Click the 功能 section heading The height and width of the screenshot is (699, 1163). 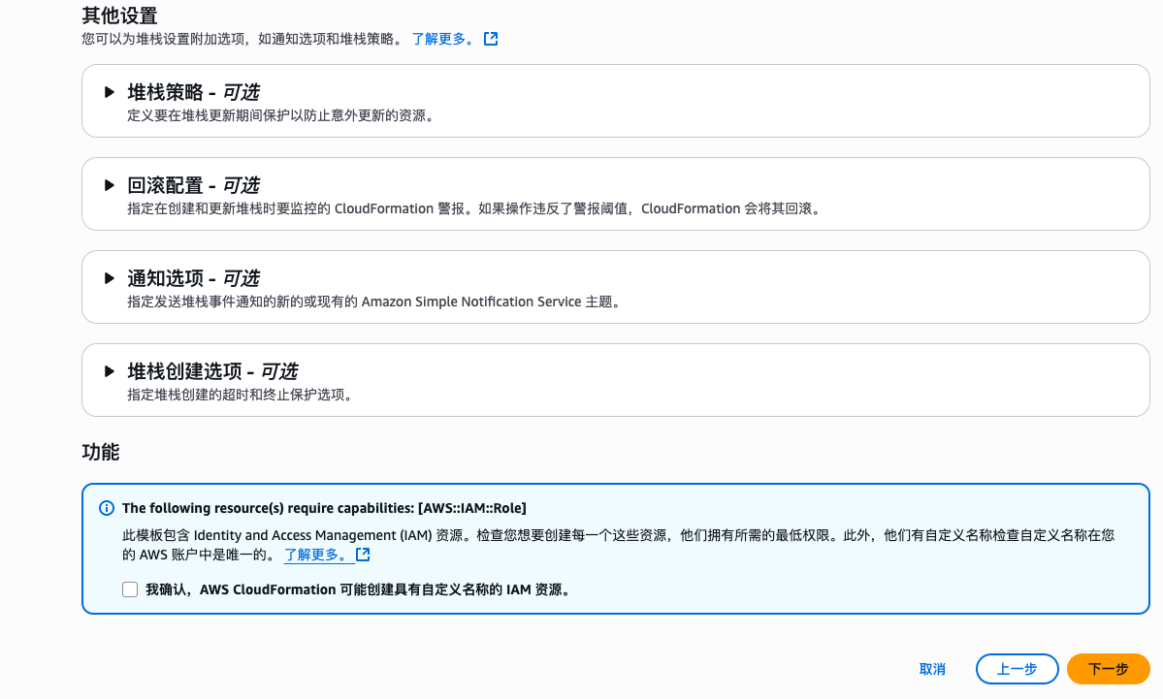coord(101,452)
